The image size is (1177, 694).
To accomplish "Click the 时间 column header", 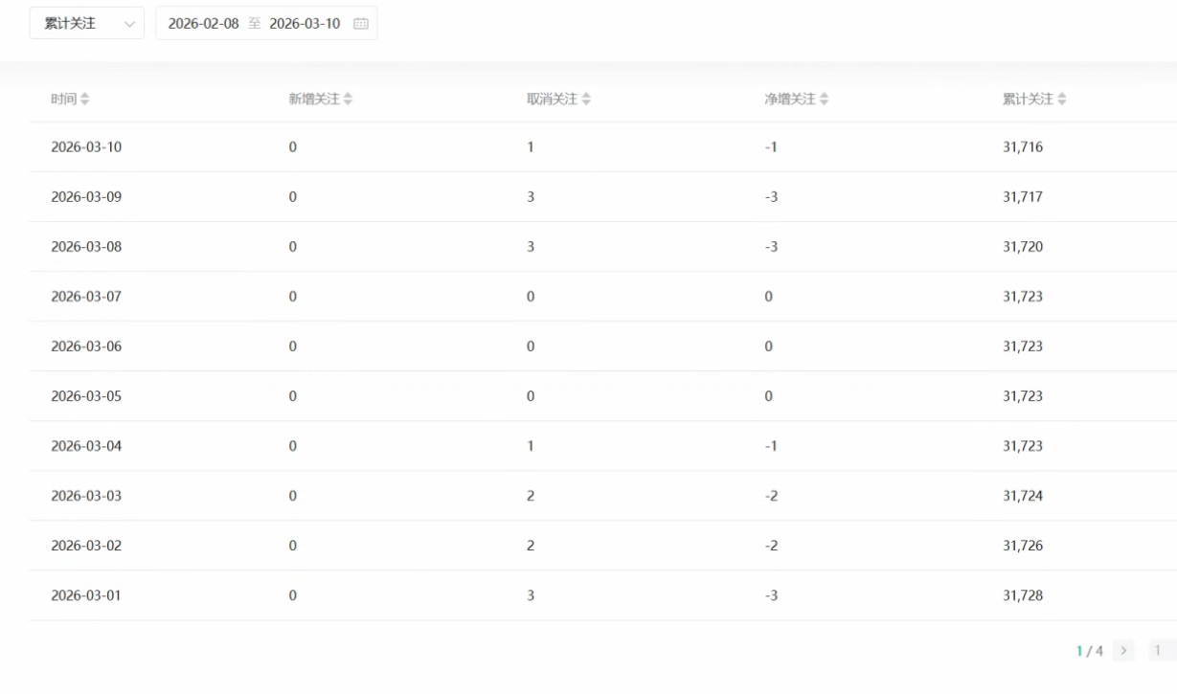I will [x=63, y=100].
